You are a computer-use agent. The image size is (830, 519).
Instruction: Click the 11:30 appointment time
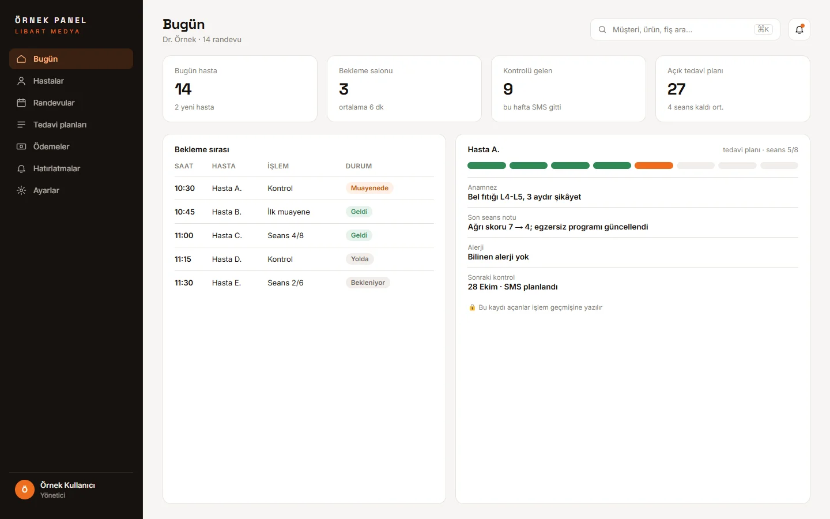point(184,283)
